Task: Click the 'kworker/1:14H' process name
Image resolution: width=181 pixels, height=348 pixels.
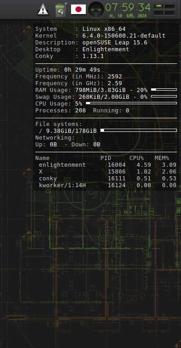Action: coord(62,185)
